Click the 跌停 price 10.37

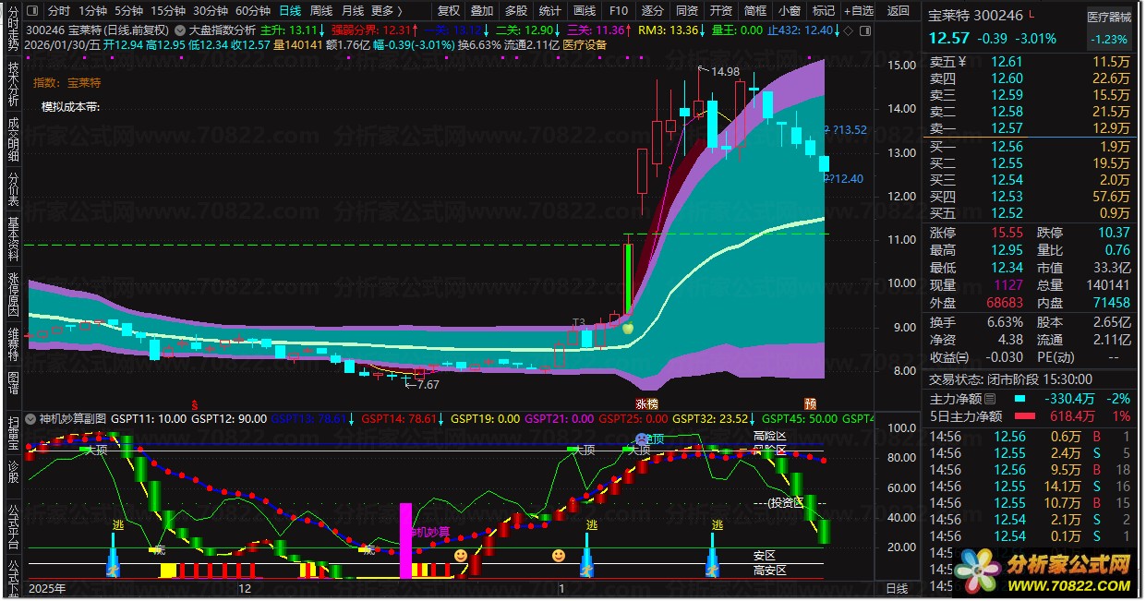coord(1114,233)
